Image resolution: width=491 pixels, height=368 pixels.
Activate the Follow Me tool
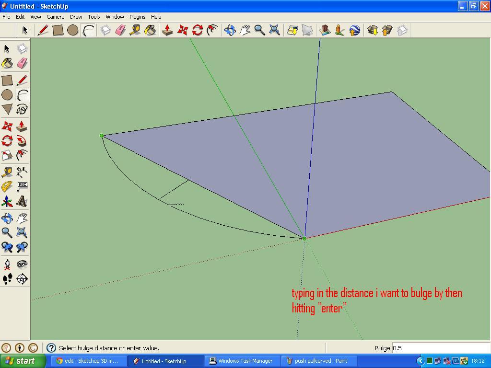(x=22, y=141)
